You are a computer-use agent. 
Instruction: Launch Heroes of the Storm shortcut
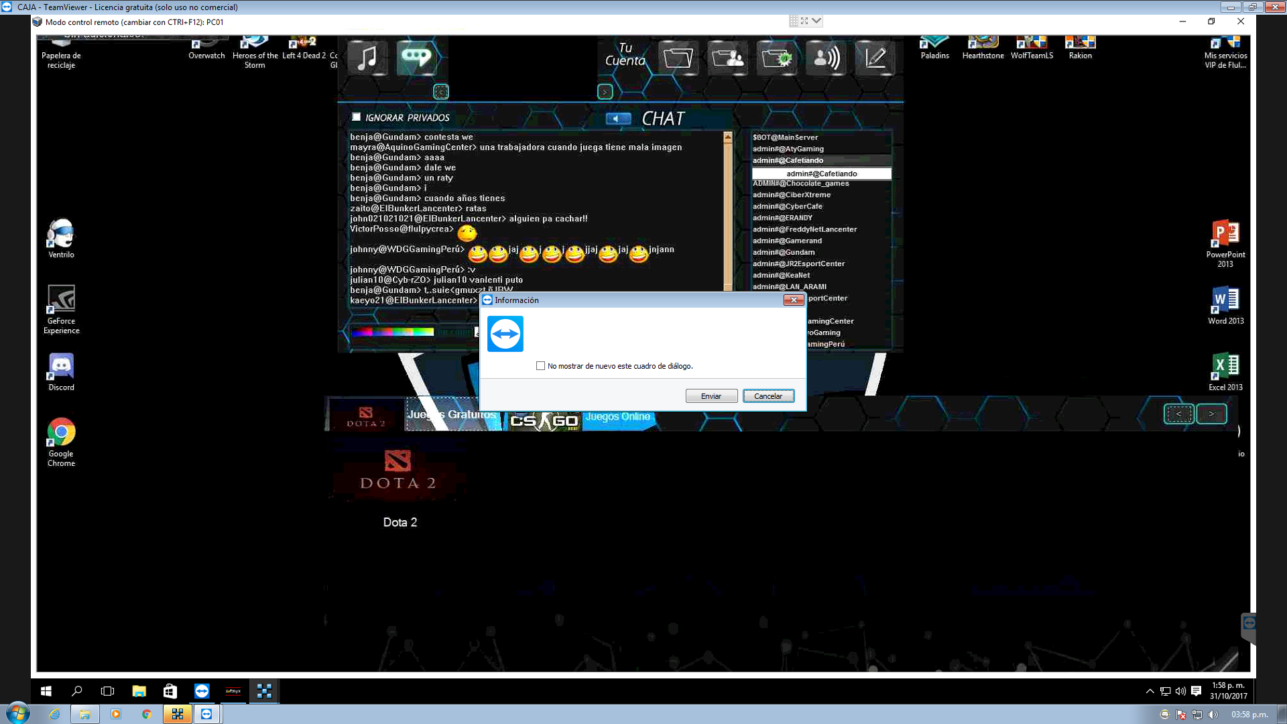[x=255, y=52]
